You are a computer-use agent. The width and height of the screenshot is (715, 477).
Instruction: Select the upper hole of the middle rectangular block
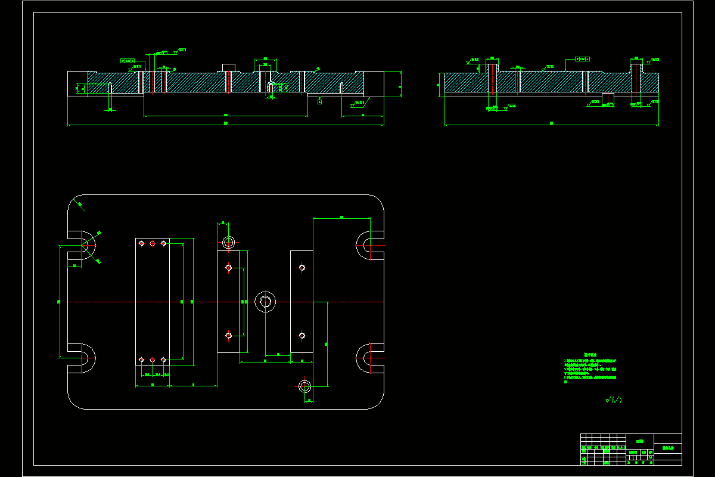click(228, 268)
